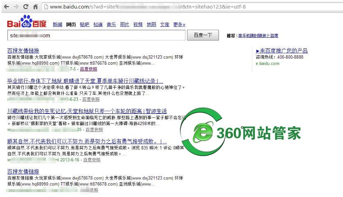The height and width of the screenshot is (197, 343).
Task: Open the 地图 tab
Action: pyautogui.click(x=151, y=25)
